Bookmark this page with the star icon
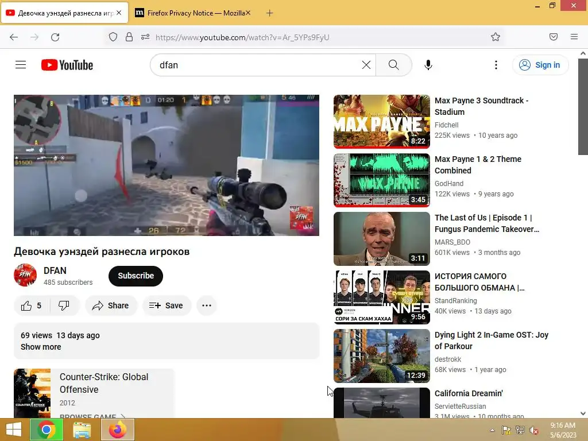This screenshot has height=441, width=588. [496, 37]
